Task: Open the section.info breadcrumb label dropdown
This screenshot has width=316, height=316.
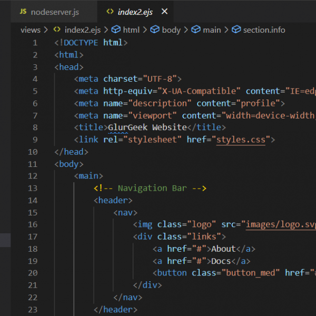Action: 264,30
